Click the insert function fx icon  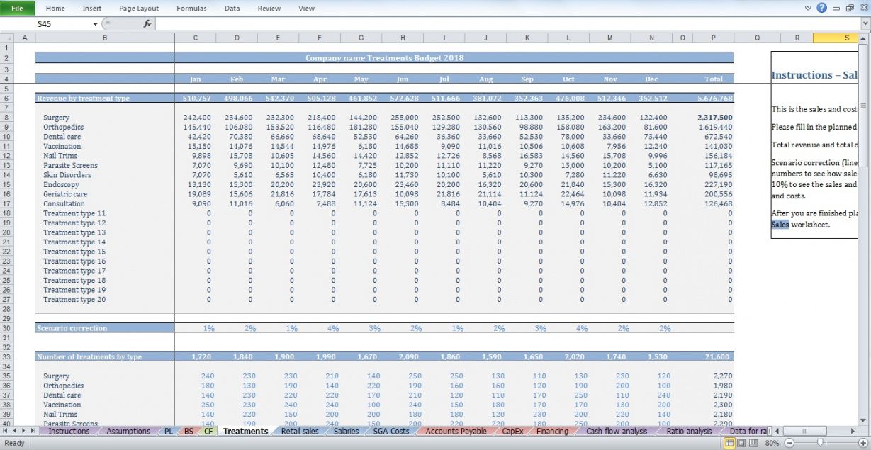pos(147,23)
